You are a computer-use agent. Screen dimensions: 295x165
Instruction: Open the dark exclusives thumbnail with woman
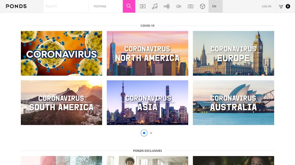(x=233, y=161)
